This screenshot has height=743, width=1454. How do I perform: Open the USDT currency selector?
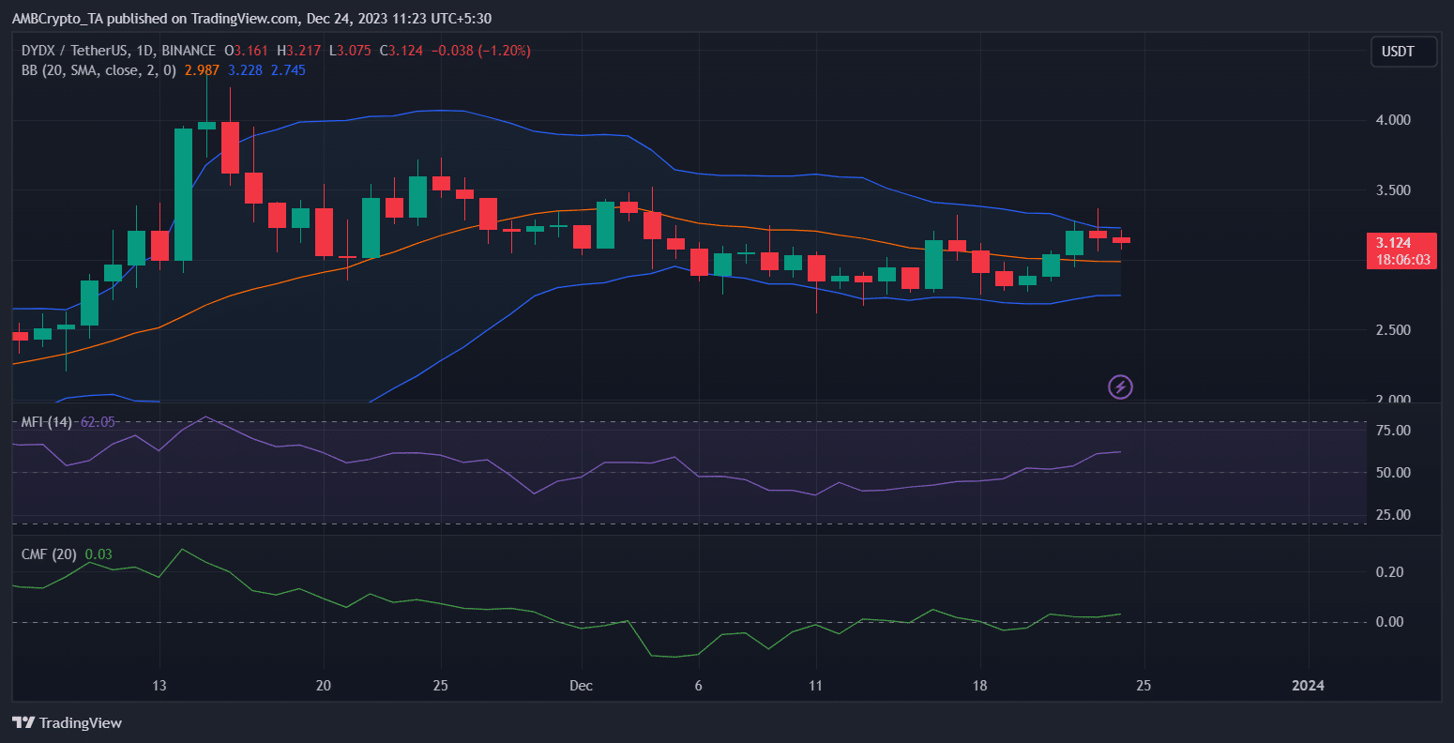tap(1403, 52)
